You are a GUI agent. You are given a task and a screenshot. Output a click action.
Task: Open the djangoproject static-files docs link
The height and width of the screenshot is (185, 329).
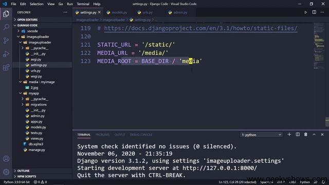point(200,28)
